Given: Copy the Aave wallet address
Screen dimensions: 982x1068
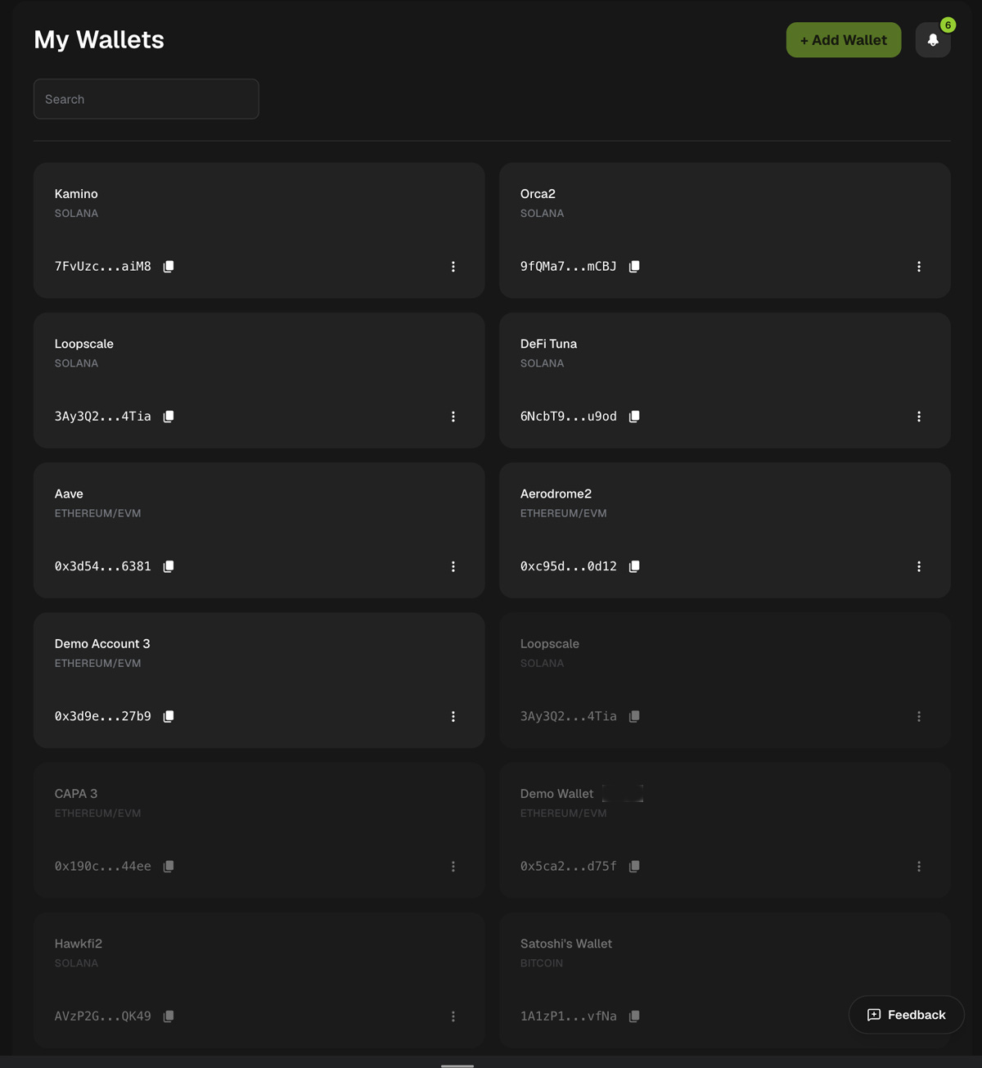Looking at the screenshot, I should pos(169,566).
